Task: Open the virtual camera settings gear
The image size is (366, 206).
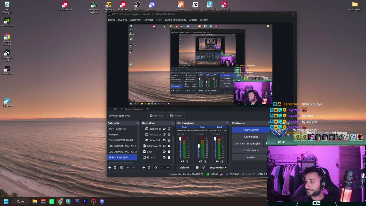Action: (x=267, y=143)
